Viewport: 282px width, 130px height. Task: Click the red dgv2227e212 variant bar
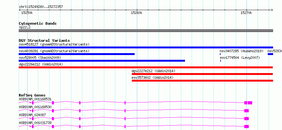[x=202, y=74]
